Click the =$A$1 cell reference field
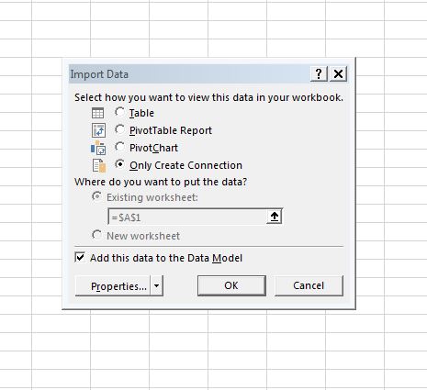The width and height of the screenshot is (427, 390). click(x=187, y=217)
